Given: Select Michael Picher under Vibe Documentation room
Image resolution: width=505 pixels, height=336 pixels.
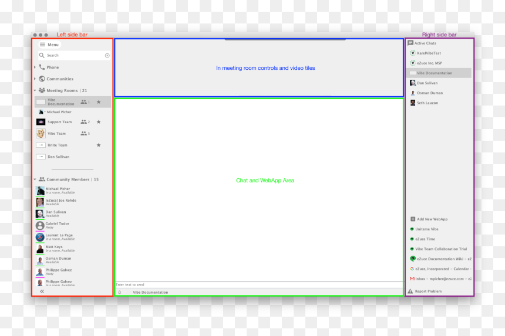Looking at the screenshot, I should 59,112.
